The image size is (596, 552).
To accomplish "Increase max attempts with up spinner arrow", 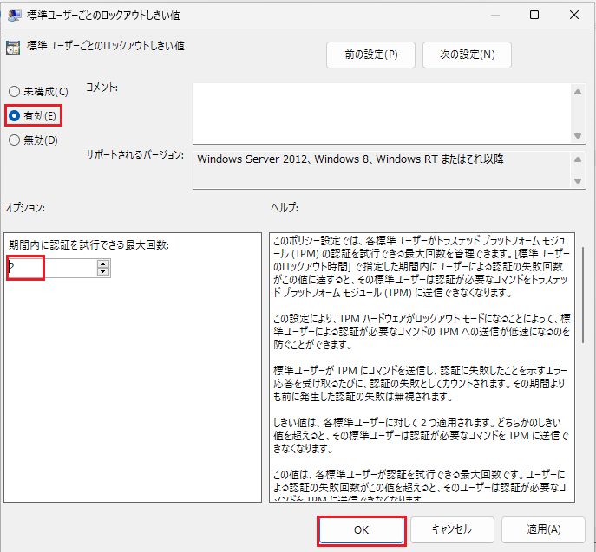I will coord(103,263).
